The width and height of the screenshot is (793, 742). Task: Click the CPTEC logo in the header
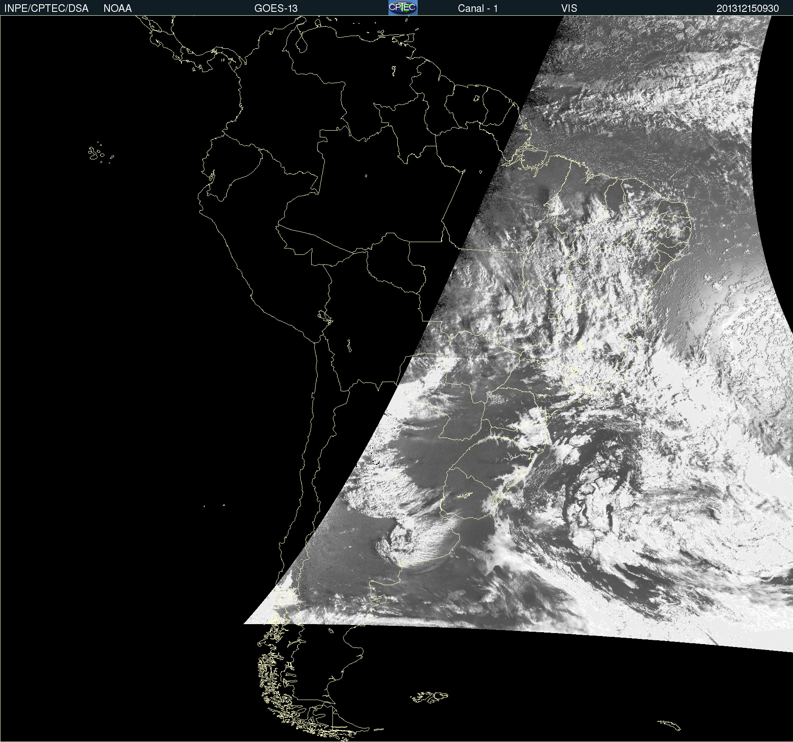pyautogui.click(x=403, y=8)
